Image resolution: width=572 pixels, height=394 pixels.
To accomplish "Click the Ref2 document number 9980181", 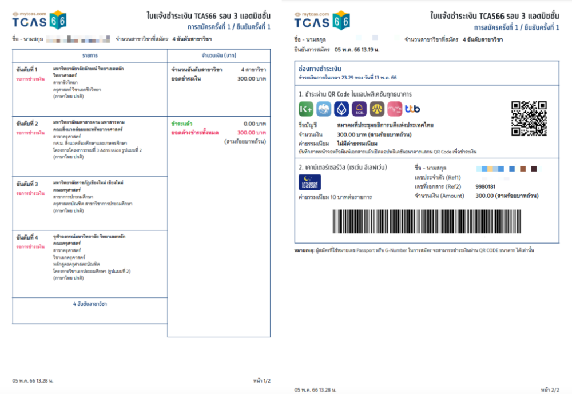I will point(486,186).
